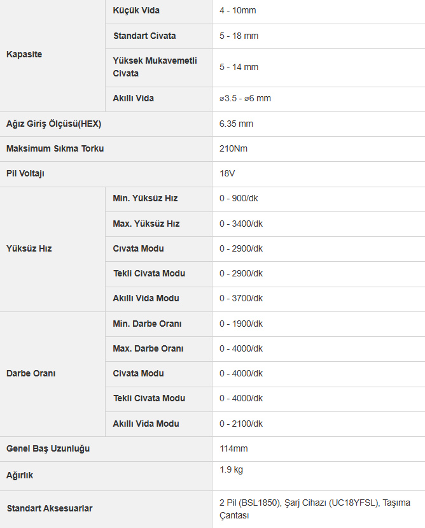Click the 0 - 2100/dk impact value
Viewport: 425px width, 528px height.
[241, 424]
